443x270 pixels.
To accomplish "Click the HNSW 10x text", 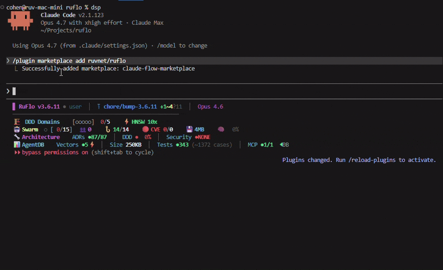I will click(144, 122).
